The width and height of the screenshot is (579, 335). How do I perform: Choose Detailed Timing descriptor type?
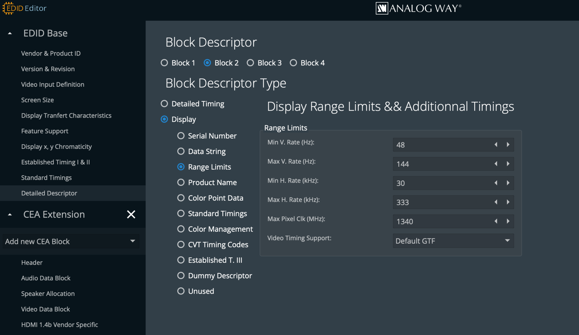tap(164, 104)
